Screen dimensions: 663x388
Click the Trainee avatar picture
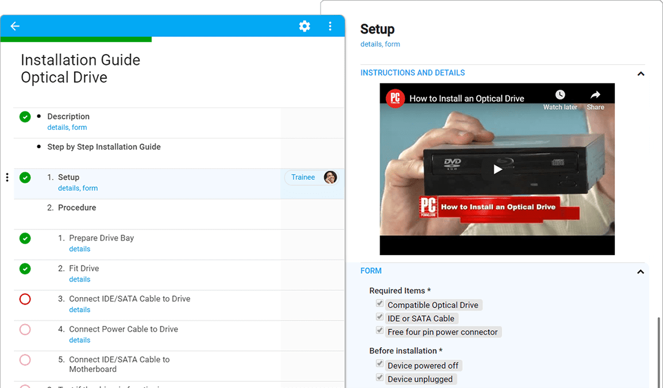click(330, 177)
